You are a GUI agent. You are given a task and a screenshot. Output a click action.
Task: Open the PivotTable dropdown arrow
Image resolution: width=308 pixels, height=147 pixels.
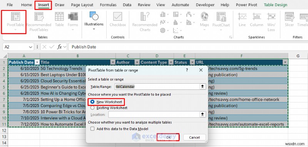pyautogui.click(x=15, y=30)
